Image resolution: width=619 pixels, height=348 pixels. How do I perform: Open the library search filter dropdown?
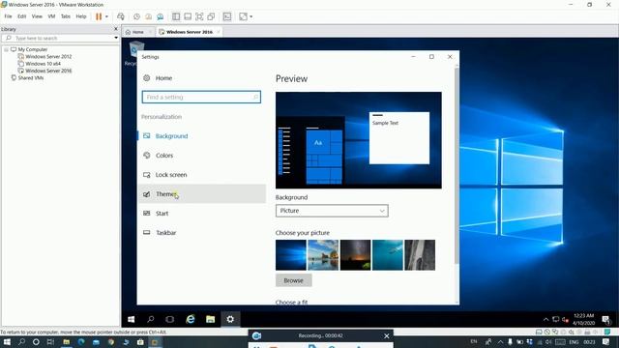[116, 38]
